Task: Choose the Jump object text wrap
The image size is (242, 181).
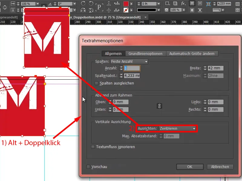Action: [200, 10]
